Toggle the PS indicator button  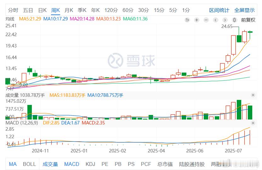(x=131, y=164)
